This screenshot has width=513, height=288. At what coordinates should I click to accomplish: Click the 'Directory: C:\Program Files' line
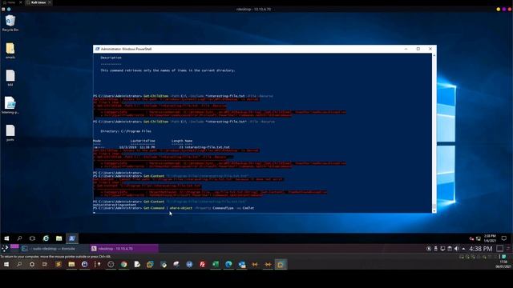pyautogui.click(x=126, y=131)
